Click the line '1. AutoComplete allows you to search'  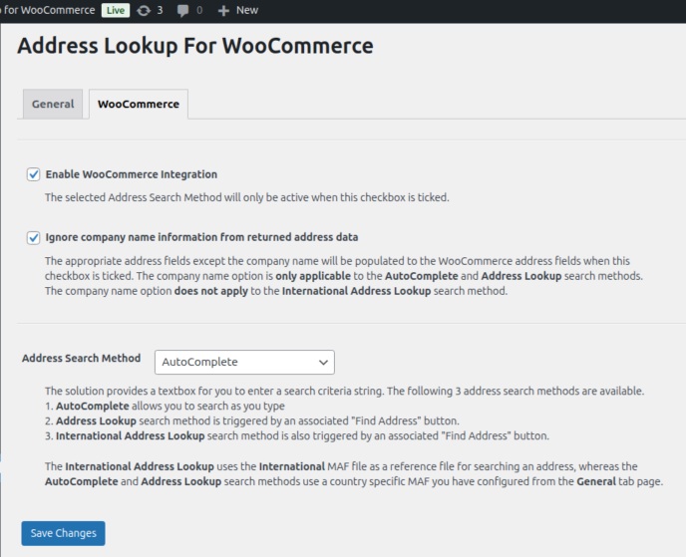(165, 407)
